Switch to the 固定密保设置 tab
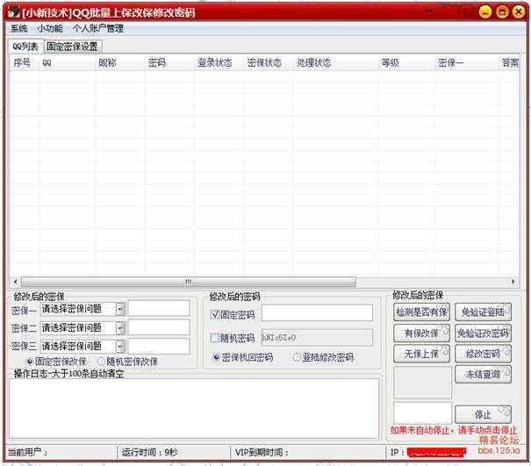531x466 pixels. [73, 47]
